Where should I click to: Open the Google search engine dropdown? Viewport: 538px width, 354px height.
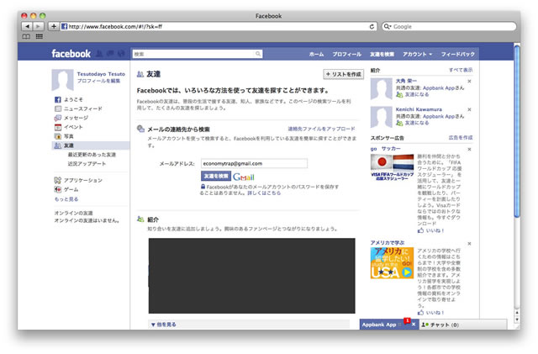click(x=388, y=26)
